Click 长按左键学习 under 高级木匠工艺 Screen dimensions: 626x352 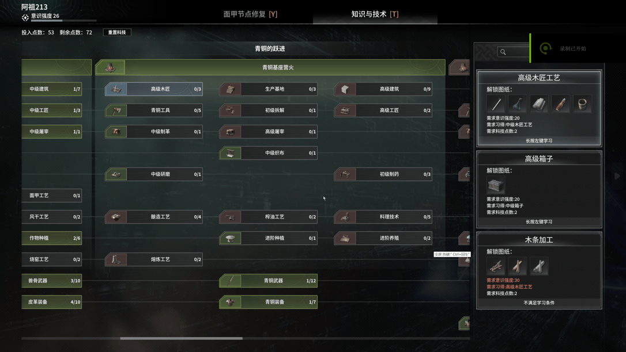pyautogui.click(x=539, y=140)
